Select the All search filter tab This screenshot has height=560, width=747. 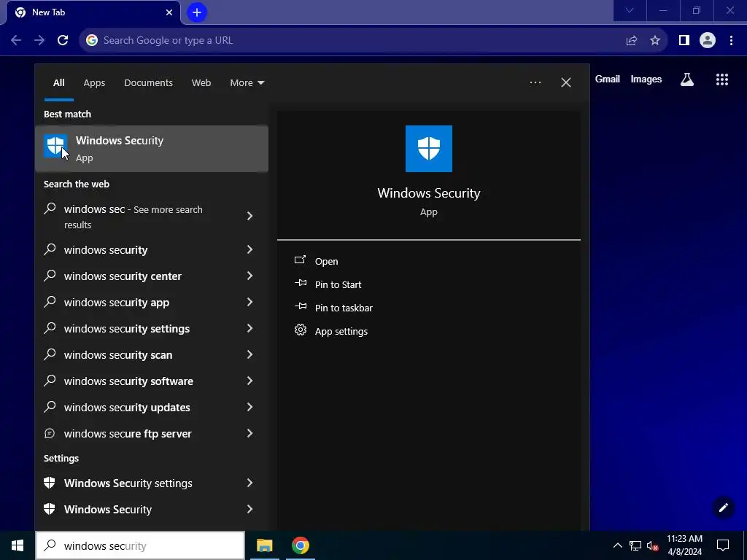[x=58, y=82]
